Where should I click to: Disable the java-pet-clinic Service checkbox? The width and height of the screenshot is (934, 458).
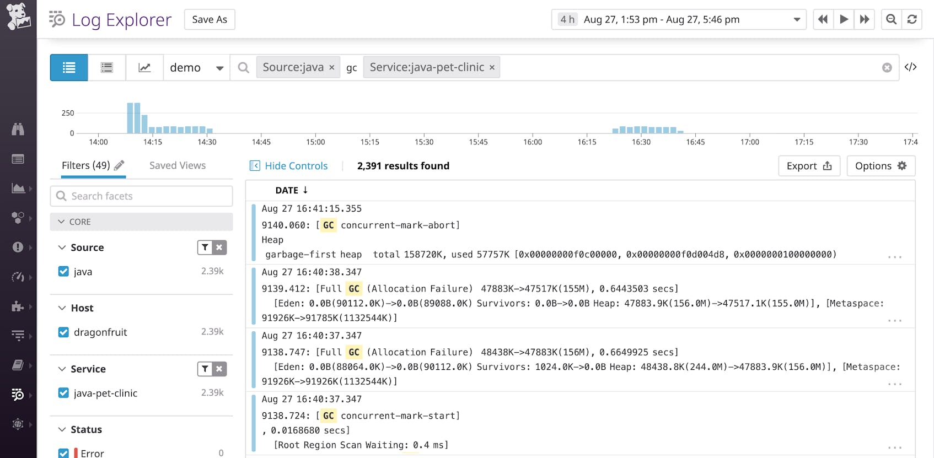point(63,392)
